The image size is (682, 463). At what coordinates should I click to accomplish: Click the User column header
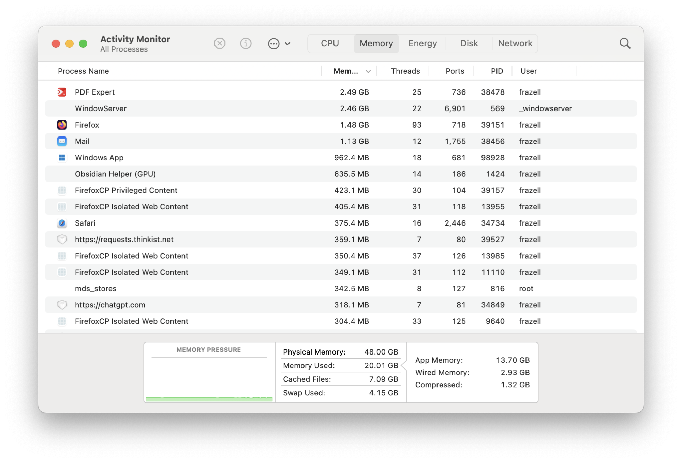click(x=529, y=71)
